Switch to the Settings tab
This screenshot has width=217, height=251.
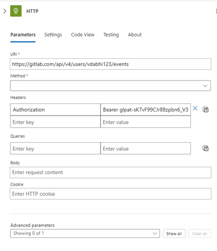(53, 35)
